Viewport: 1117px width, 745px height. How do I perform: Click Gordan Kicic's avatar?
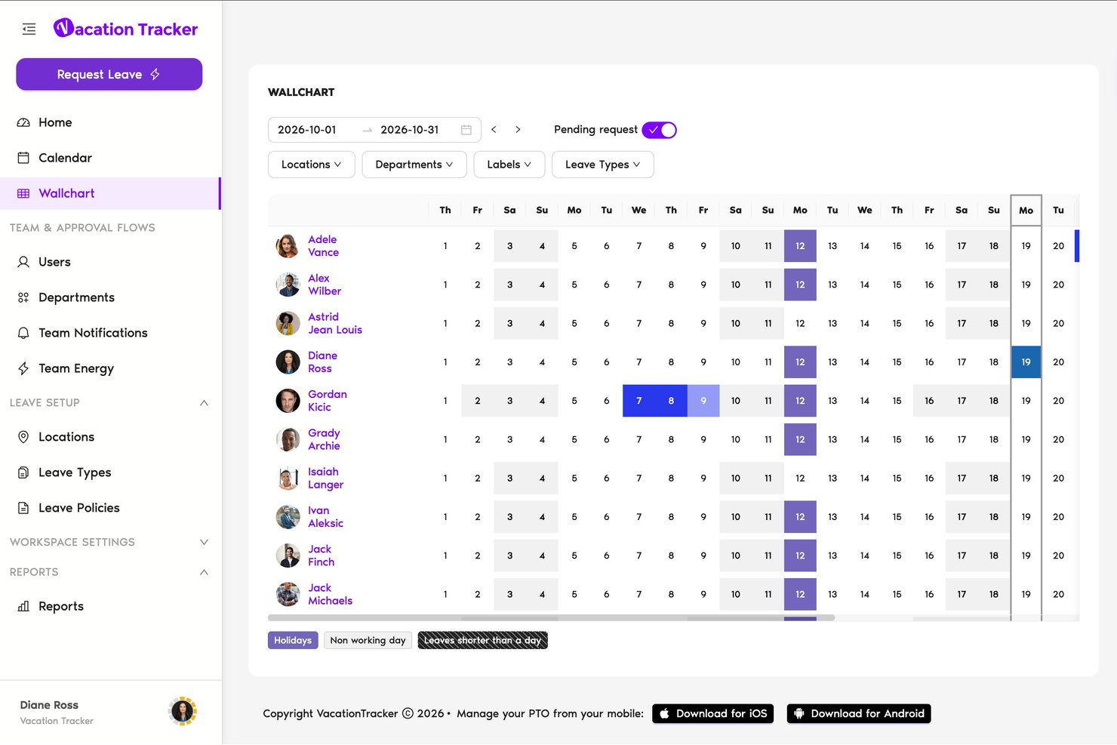[288, 401]
